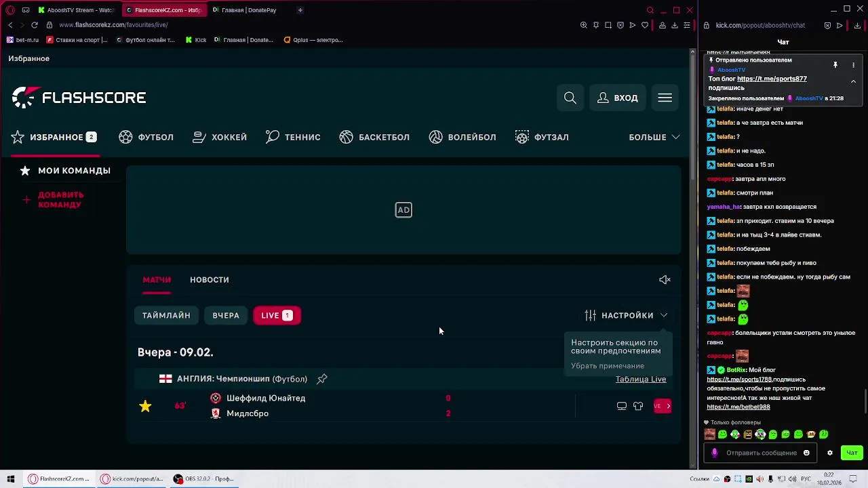Collapse the pinned message chevron in chat
Viewport: 868px width, 488px height.
(853, 81)
